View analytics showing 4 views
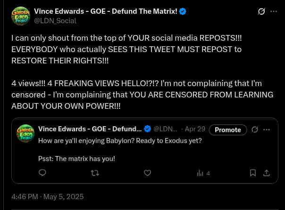This screenshot has width=285, height=210. coord(203,173)
